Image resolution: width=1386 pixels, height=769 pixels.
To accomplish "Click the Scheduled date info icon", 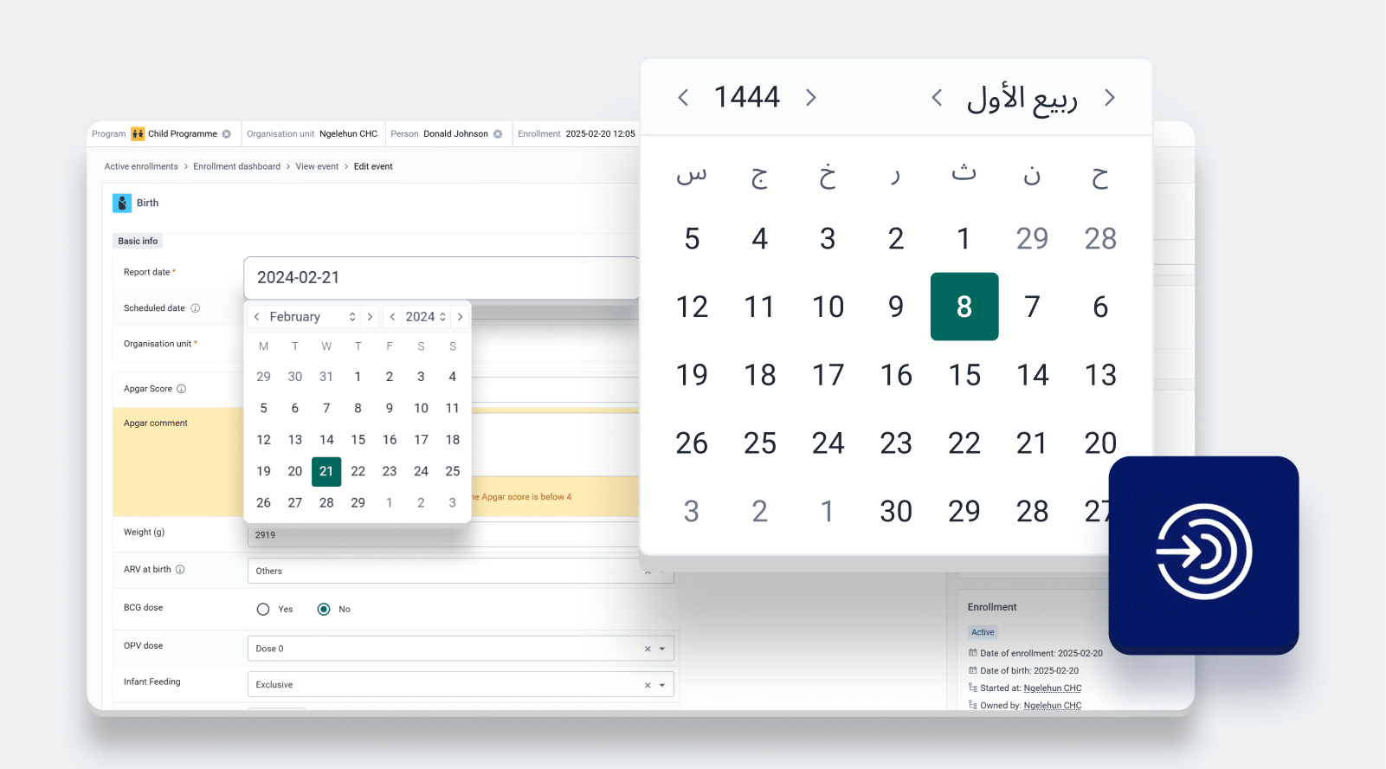I will pos(196,308).
